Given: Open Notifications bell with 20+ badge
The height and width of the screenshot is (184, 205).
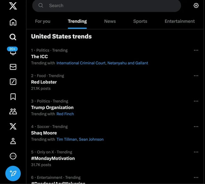Looking at the screenshot, I should [x=13, y=52].
